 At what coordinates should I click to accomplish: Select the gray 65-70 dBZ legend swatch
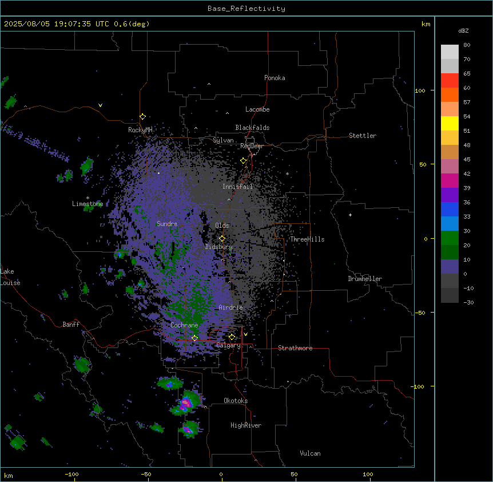[450, 66]
